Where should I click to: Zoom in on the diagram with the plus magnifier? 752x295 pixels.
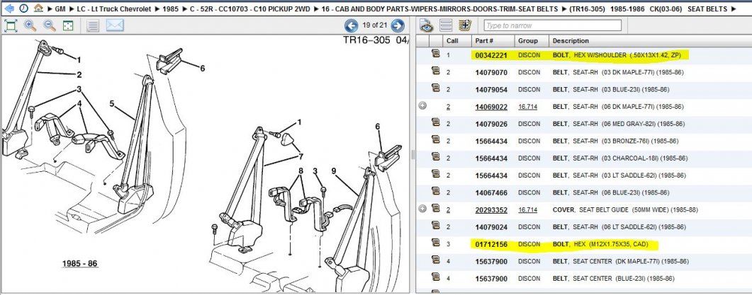tap(30, 25)
